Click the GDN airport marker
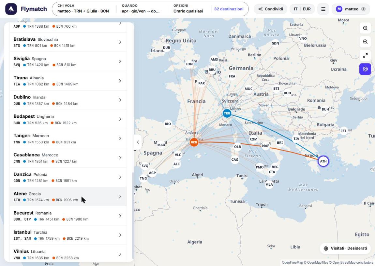The width and height of the screenshot is (375, 266). point(275,43)
